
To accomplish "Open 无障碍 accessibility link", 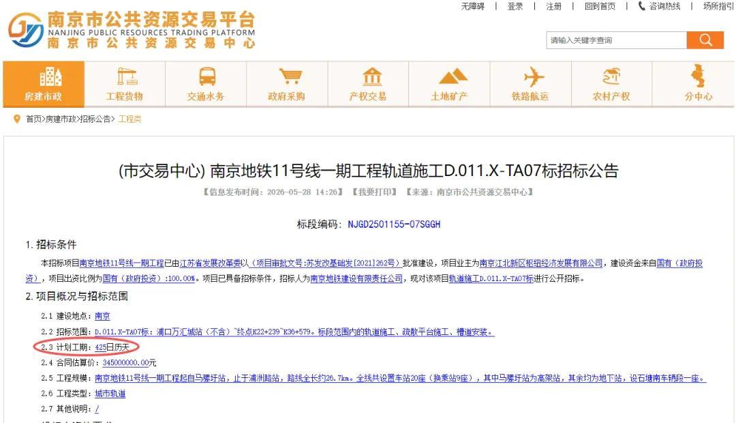I will coord(472,6).
